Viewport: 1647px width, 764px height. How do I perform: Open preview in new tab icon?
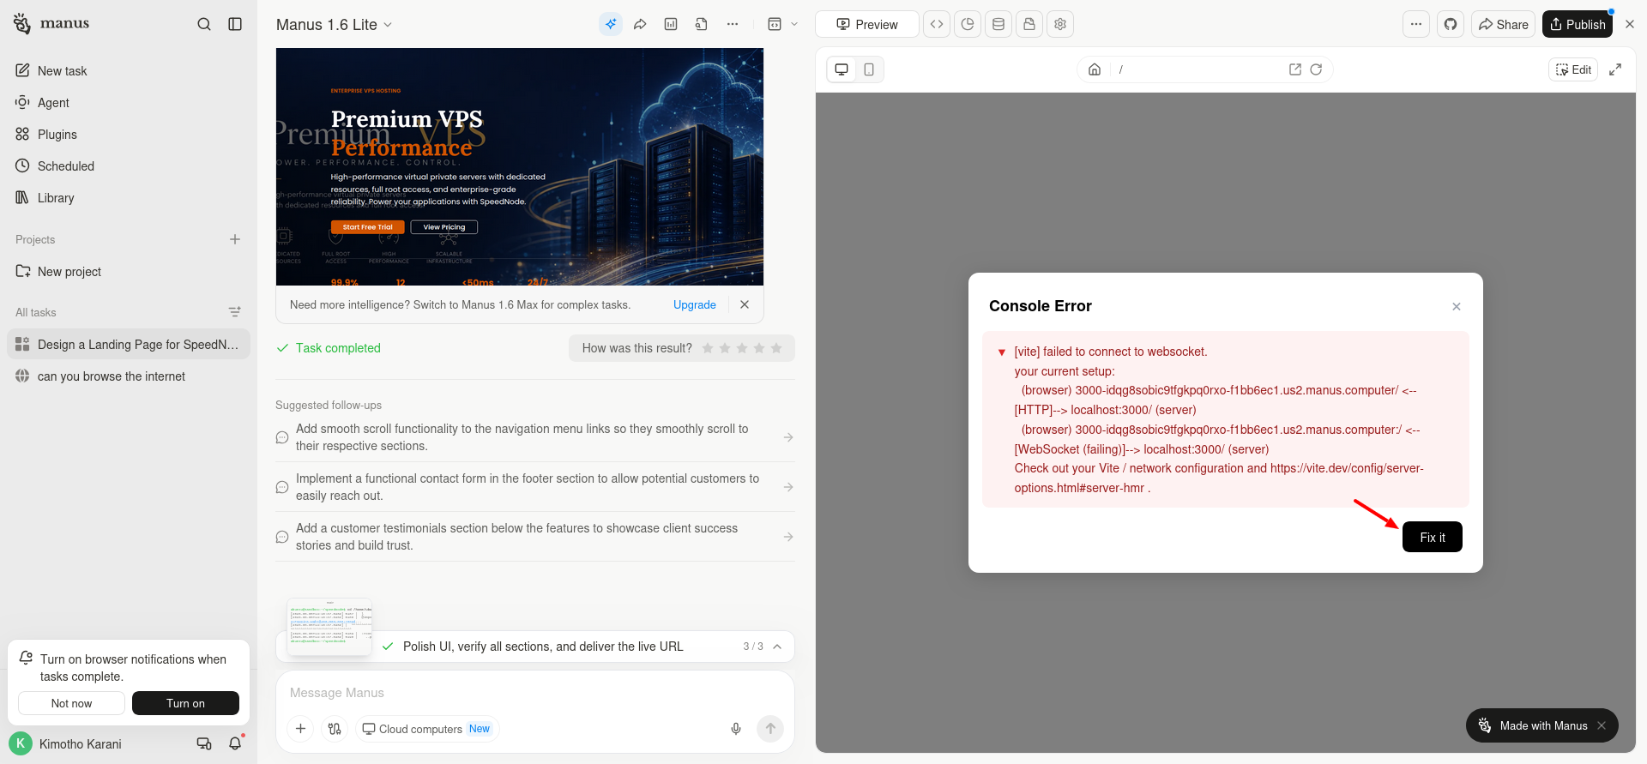pos(1295,69)
